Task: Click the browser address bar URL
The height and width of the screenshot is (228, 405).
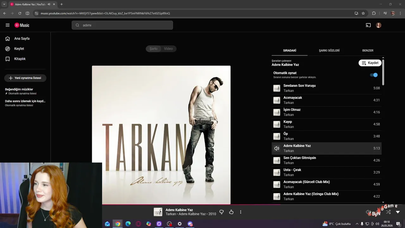Action: coord(105,13)
